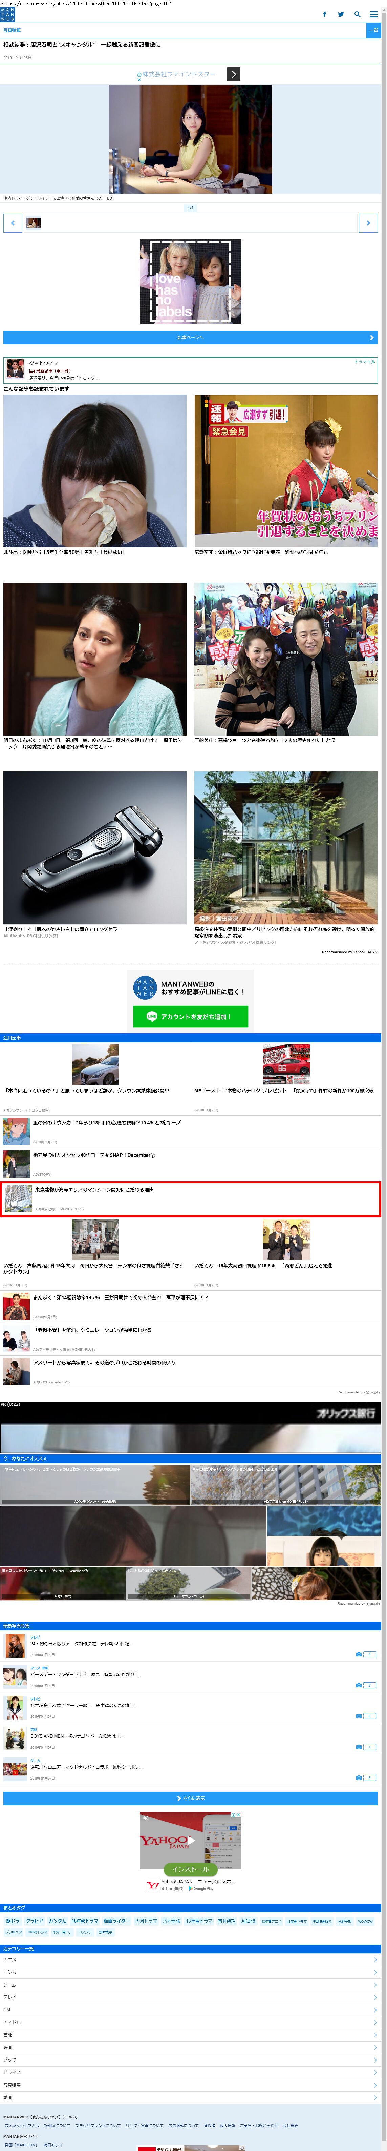This screenshot has height=2151, width=387.
Task: Open まんぷく 第14週視聴率 article row
Action: coord(190,1306)
